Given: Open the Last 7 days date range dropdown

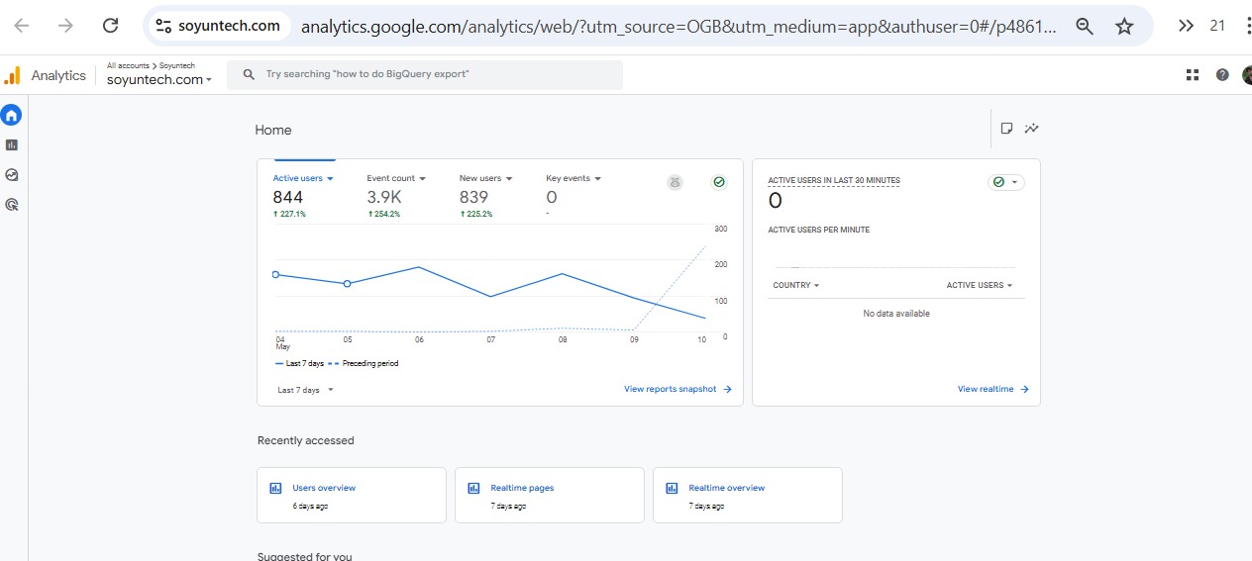Looking at the screenshot, I should [306, 390].
